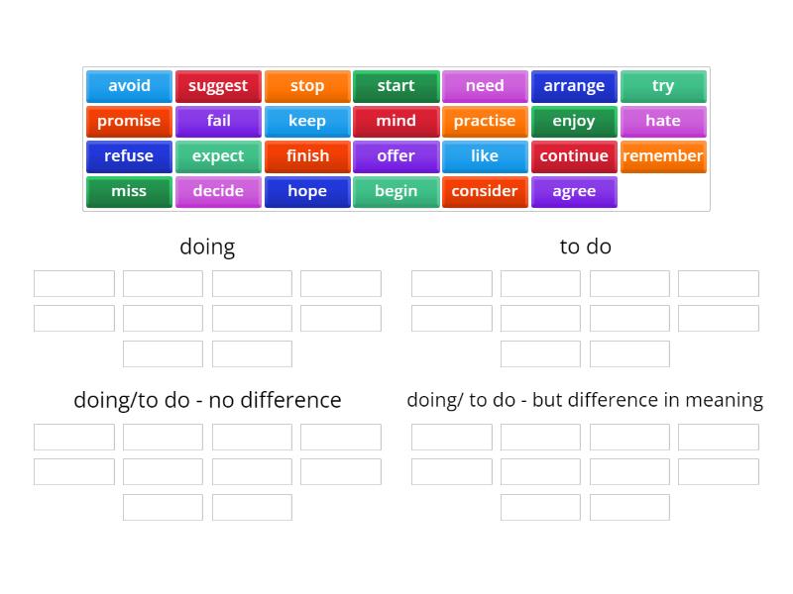Click the 'need' word tile
The height and width of the screenshot is (594, 793).
click(x=485, y=86)
